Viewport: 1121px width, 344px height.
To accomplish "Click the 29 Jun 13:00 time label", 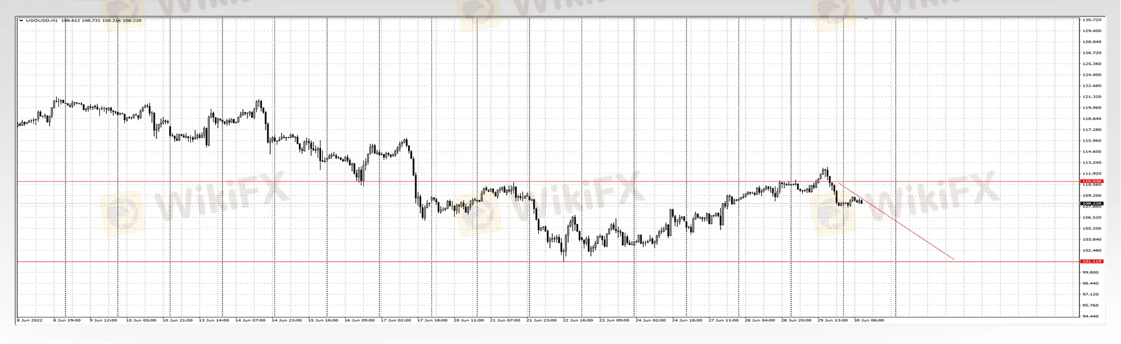I will 833,320.
